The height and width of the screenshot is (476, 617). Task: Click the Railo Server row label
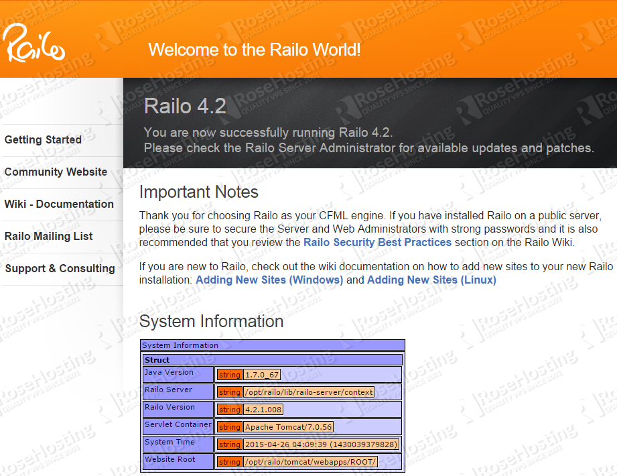point(178,392)
